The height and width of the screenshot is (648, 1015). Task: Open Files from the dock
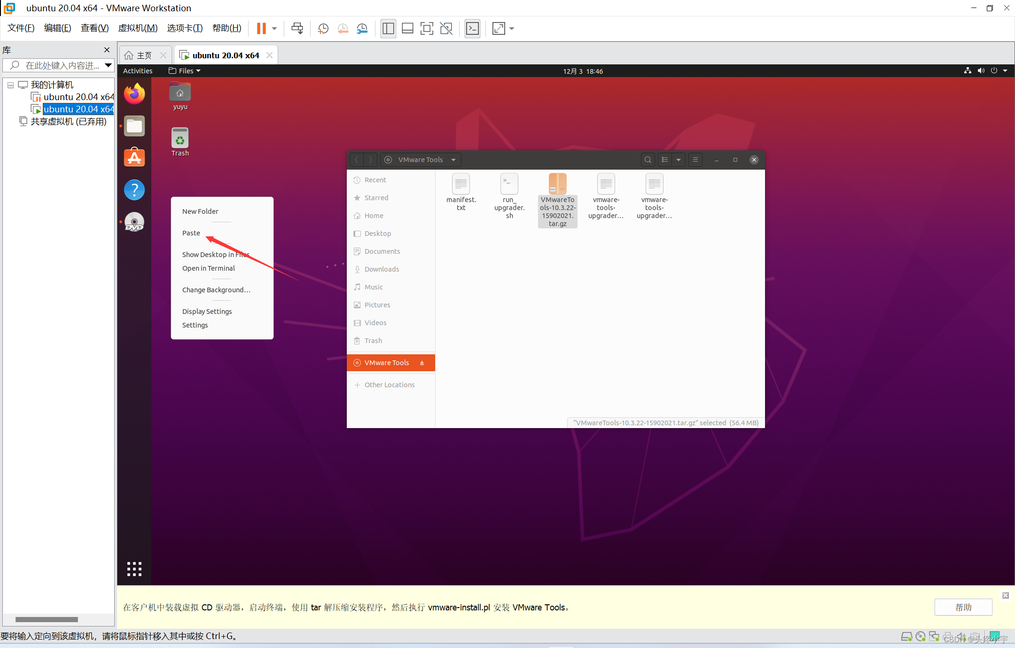click(x=134, y=126)
